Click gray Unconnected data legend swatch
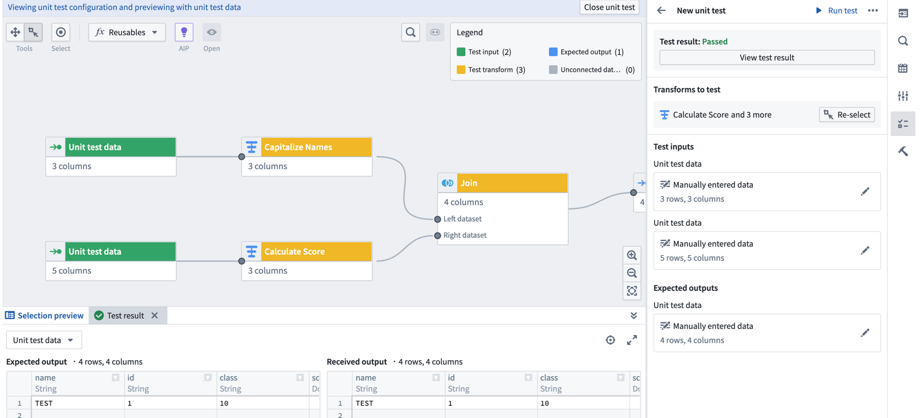 tap(553, 69)
